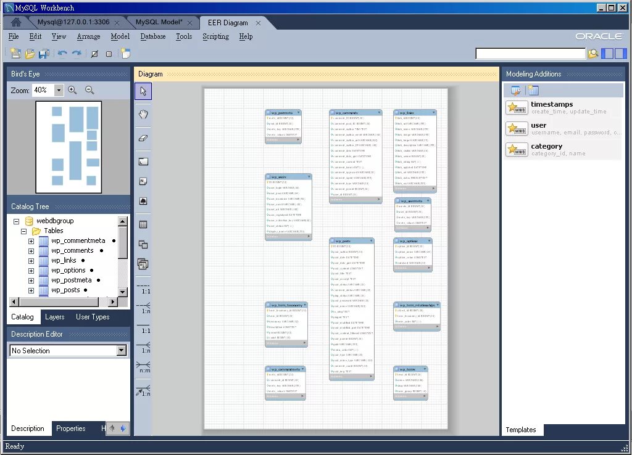Select first 1:n non-identifying relationship tool
This screenshot has width=632, height=455.
click(x=143, y=309)
